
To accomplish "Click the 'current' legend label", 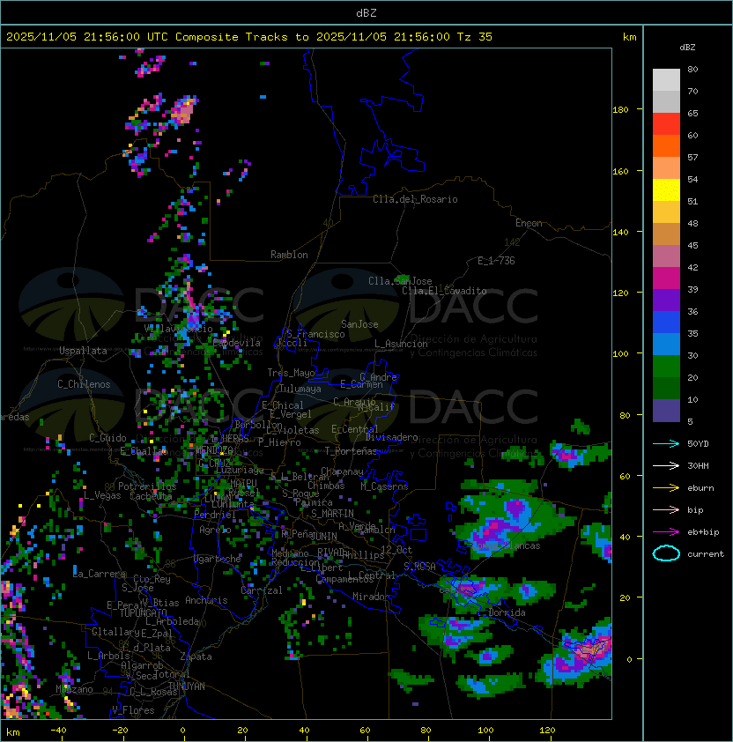I will pos(706,554).
